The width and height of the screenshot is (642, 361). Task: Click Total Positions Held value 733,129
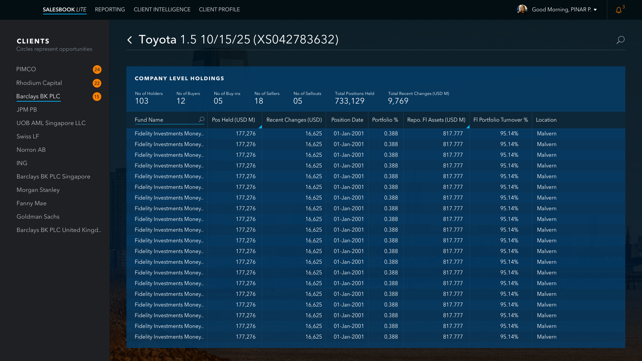click(350, 101)
